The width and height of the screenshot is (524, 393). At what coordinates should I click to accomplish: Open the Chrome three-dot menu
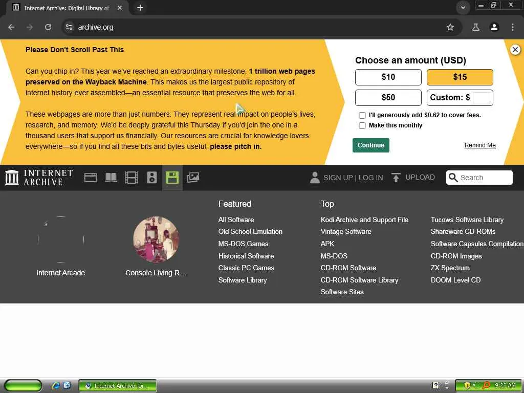click(513, 27)
